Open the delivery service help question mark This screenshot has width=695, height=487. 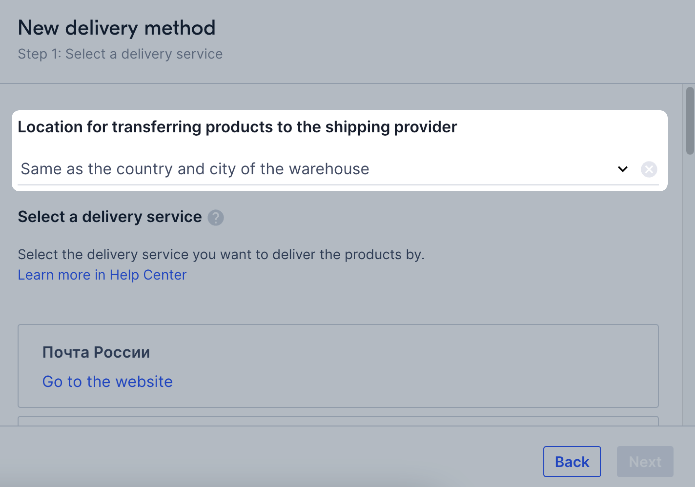click(216, 217)
